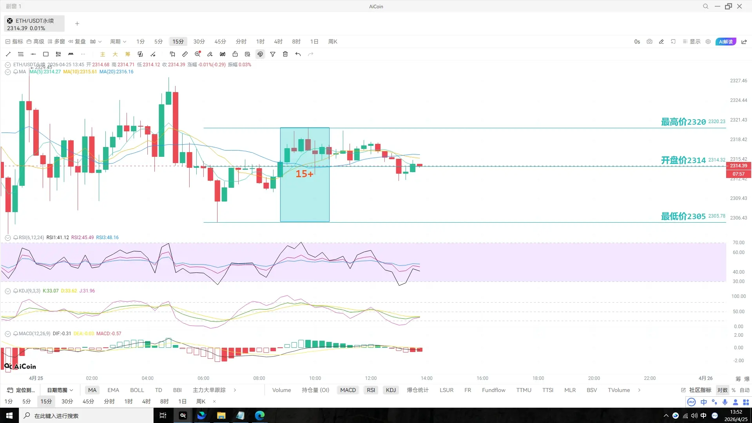Click the 筹 chip distribution icon in toolbar
This screenshot has height=423, width=752.
tap(128, 54)
